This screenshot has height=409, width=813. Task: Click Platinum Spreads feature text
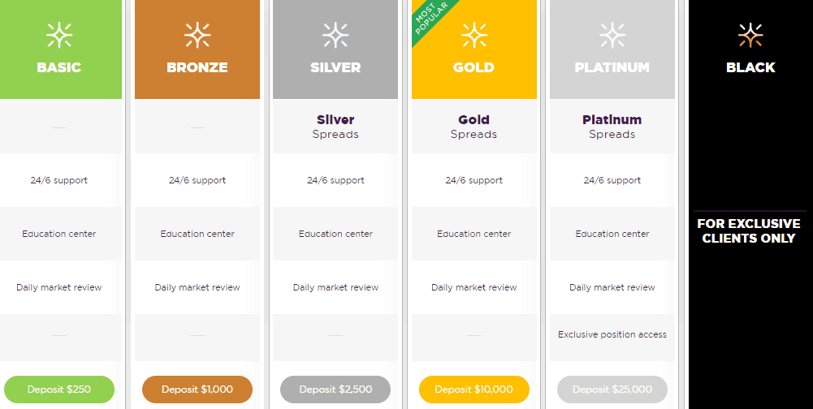tap(612, 127)
